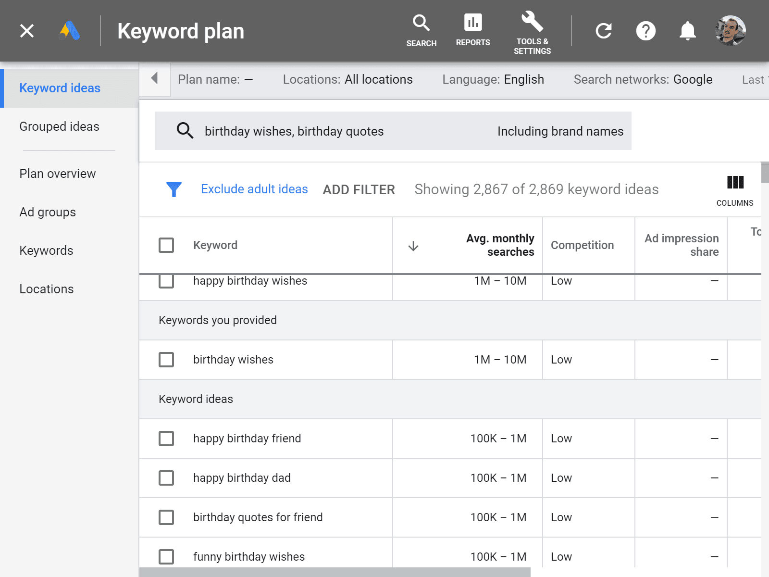Image resolution: width=769 pixels, height=577 pixels.
Task: Click 'Keywords you provided' section header
Action: pyautogui.click(x=218, y=320)
